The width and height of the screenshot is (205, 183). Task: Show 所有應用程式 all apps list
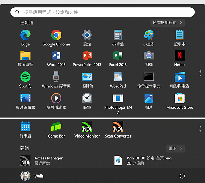(x=167, y=23)
